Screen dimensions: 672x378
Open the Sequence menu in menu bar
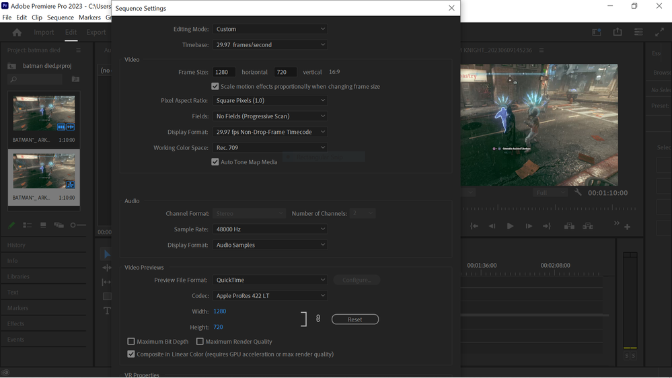point(60,17)
